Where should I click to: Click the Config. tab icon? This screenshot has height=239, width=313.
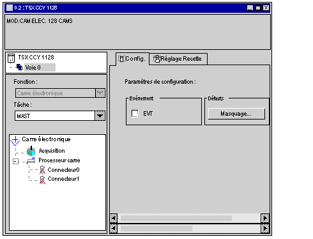(121, 59)
